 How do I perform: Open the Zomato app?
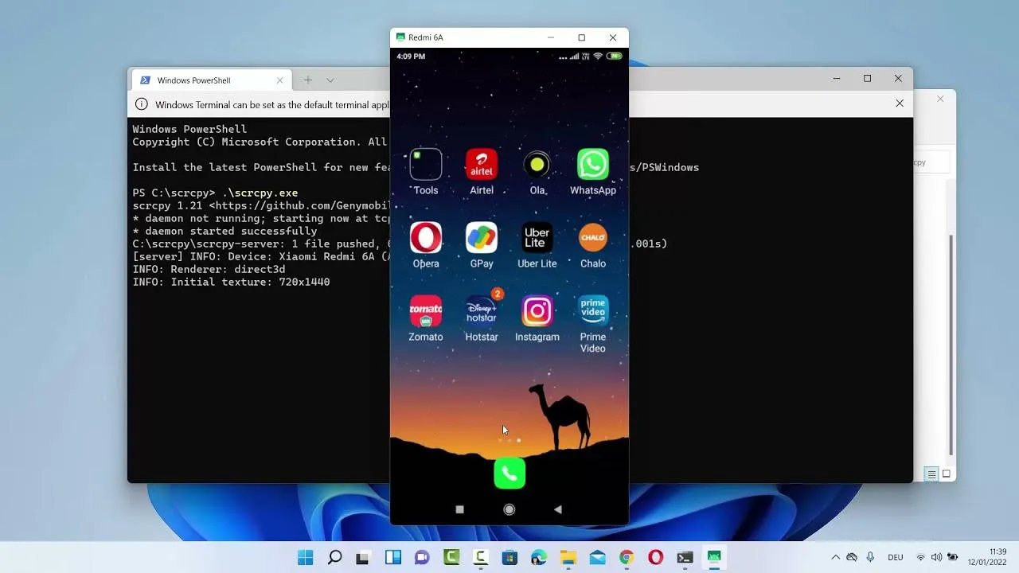coord(426,311)
